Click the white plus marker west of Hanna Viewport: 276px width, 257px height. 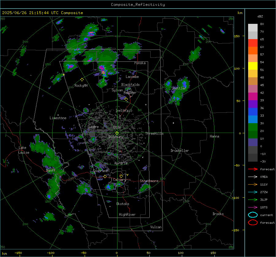point(173,123)
